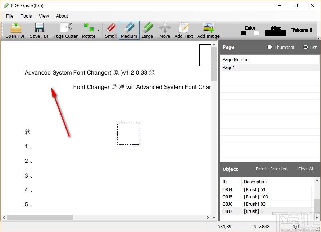Minimize the PDF Eraser window
This screenshot has height=232, width=321.
pos(280,5)
